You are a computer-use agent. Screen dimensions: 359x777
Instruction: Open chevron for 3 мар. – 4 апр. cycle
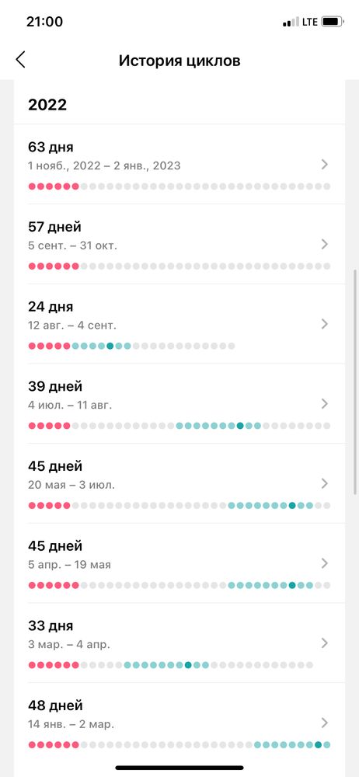tap(325, 643)
